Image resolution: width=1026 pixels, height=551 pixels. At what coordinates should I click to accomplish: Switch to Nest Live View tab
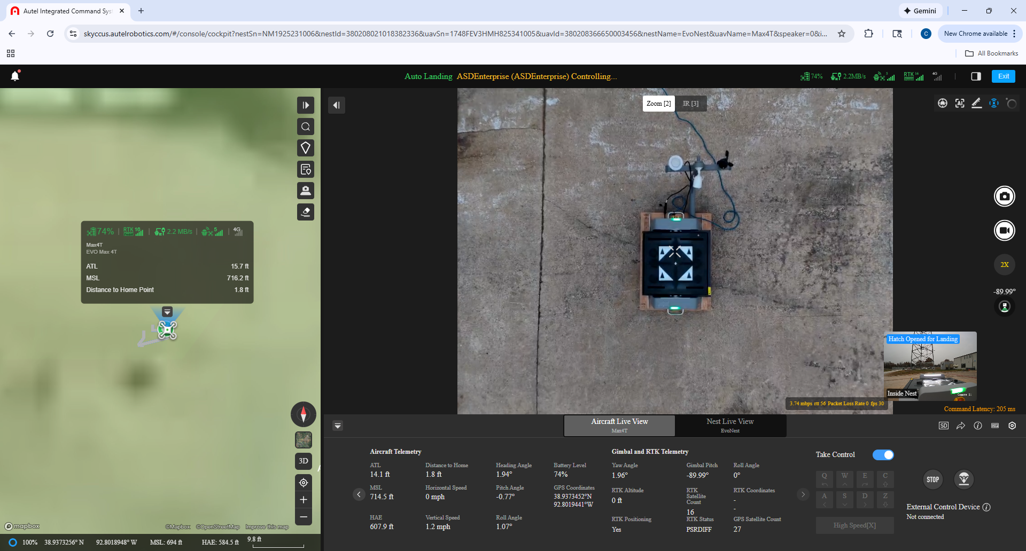[x=730, y=425]
